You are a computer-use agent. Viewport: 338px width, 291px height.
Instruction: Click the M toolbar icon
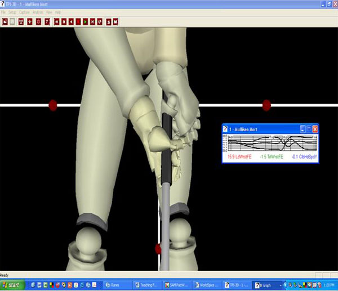tap(115, 22)
